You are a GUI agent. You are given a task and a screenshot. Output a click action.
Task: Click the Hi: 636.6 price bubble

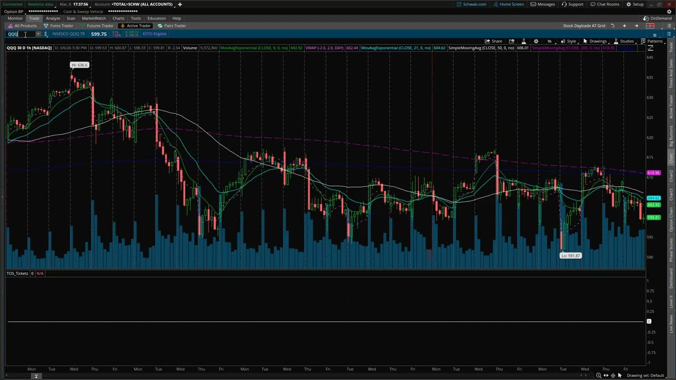80,65
